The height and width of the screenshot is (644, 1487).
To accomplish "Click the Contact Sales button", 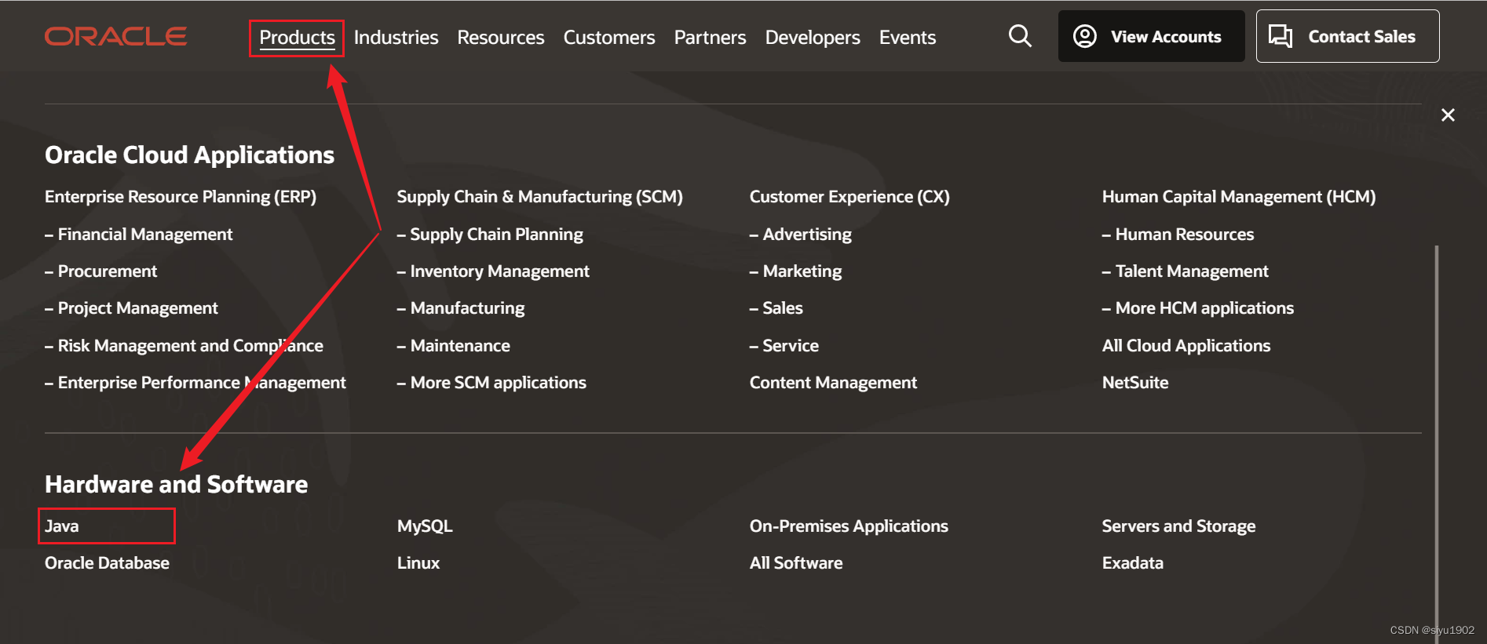I will [x=1347, y=36].
